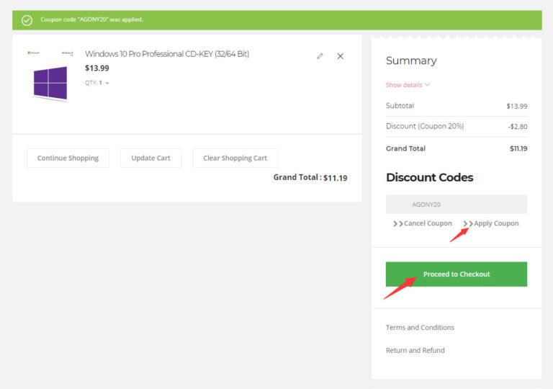Click the Subtotal $13.99 amount in Summary
This screenshot has height=389, width=553.
517,106
